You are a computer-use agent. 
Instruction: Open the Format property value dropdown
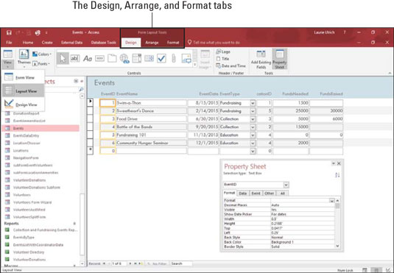click(332, 200)
